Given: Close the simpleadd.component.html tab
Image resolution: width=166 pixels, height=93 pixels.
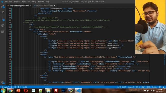Looking at the screenshot, I should tap(30, 6).
